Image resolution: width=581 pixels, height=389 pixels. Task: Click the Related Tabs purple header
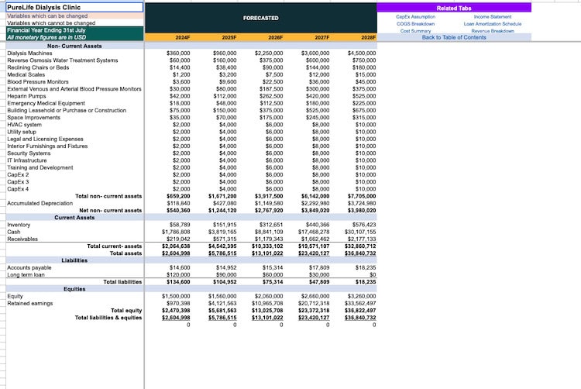[454, 8]
